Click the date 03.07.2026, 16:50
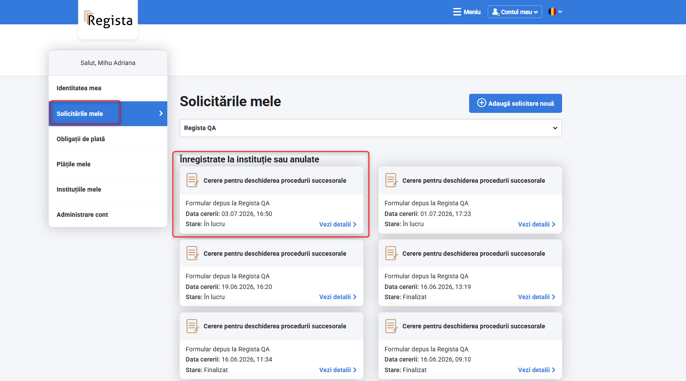 (247, 214)
